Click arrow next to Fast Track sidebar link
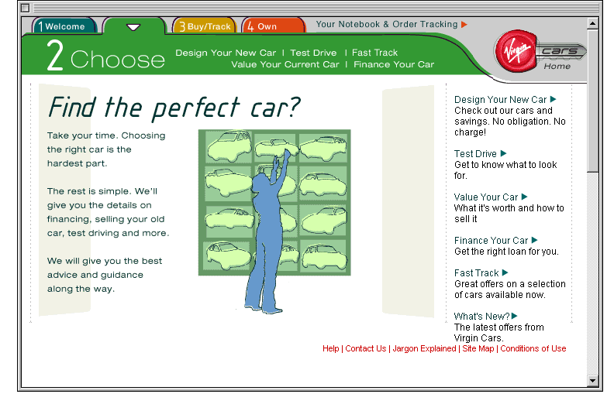The image size is (614, 394). coord(505,272)
